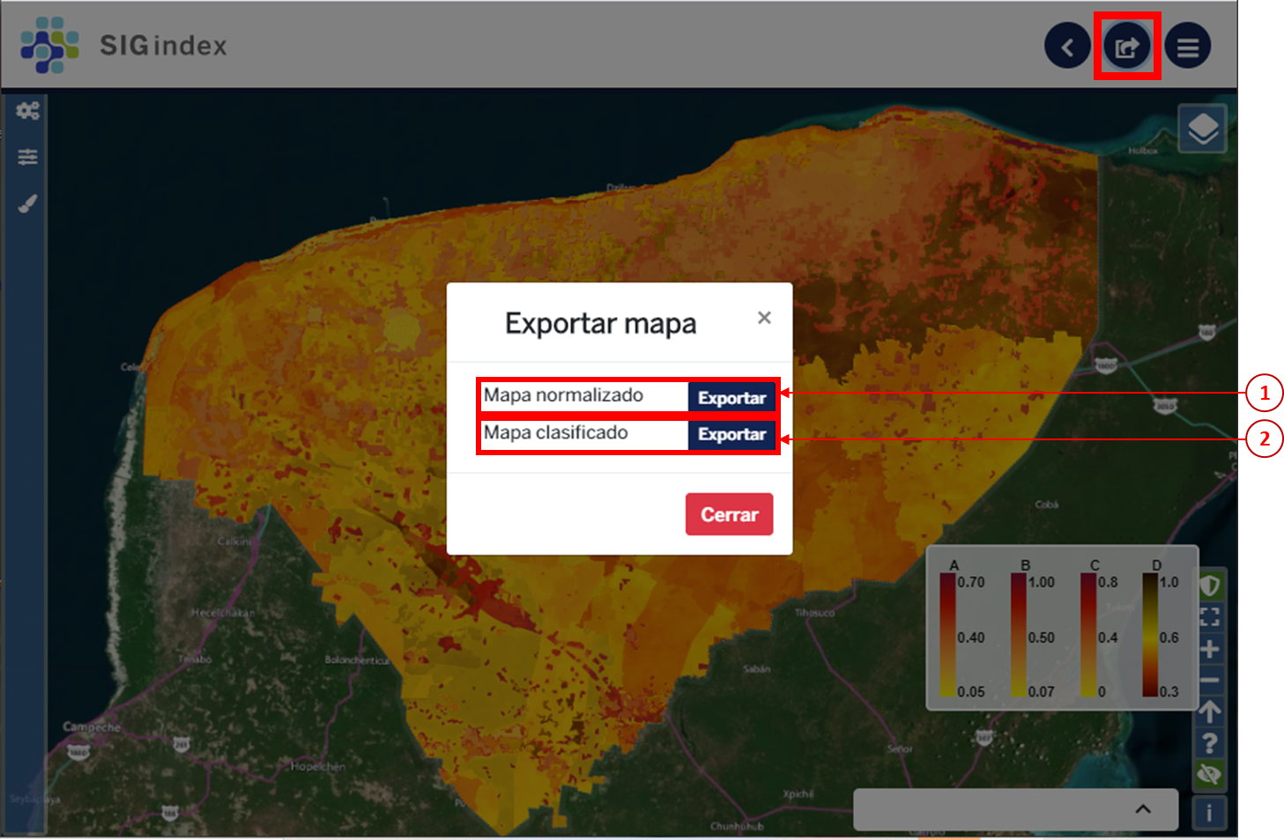Click the Campeche label on map
The height and width of the screenshot is (840, 1284).
point(92,727)
